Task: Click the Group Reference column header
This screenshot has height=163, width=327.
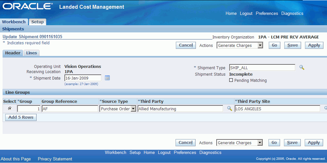Action: click(x=60, y=102)
